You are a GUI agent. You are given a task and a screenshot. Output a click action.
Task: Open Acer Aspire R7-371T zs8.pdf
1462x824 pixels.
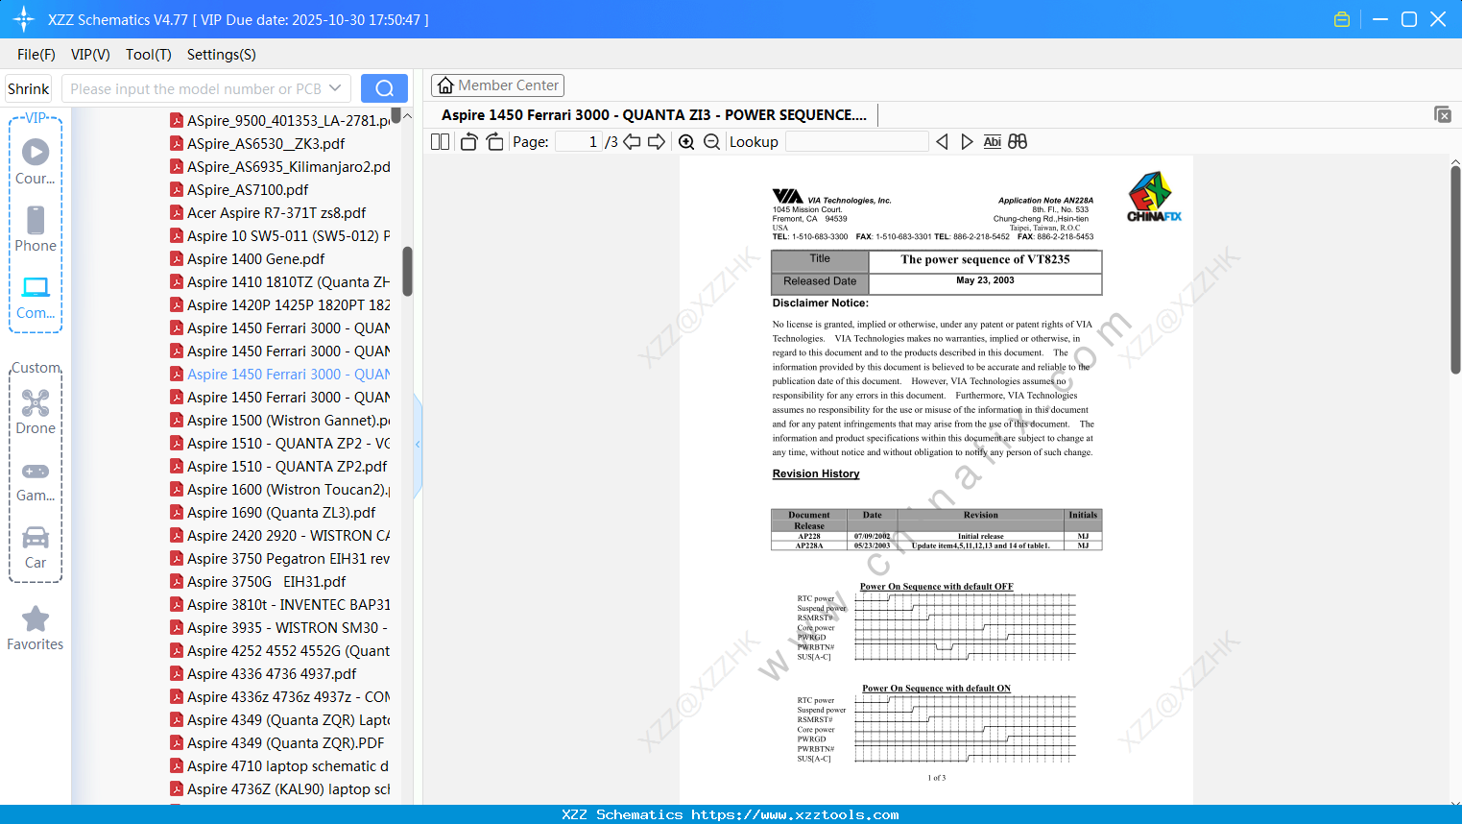tap(276, 212)
